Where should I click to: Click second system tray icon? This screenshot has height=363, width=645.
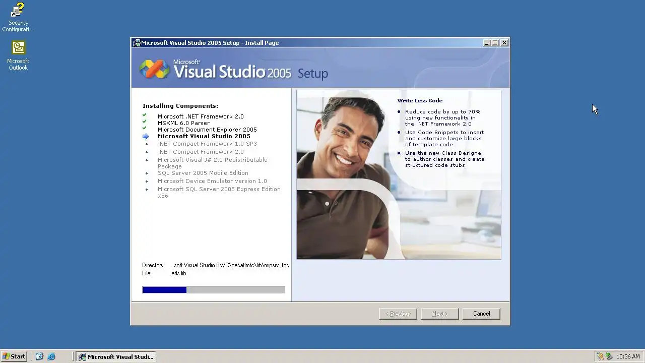click(609, 356)
